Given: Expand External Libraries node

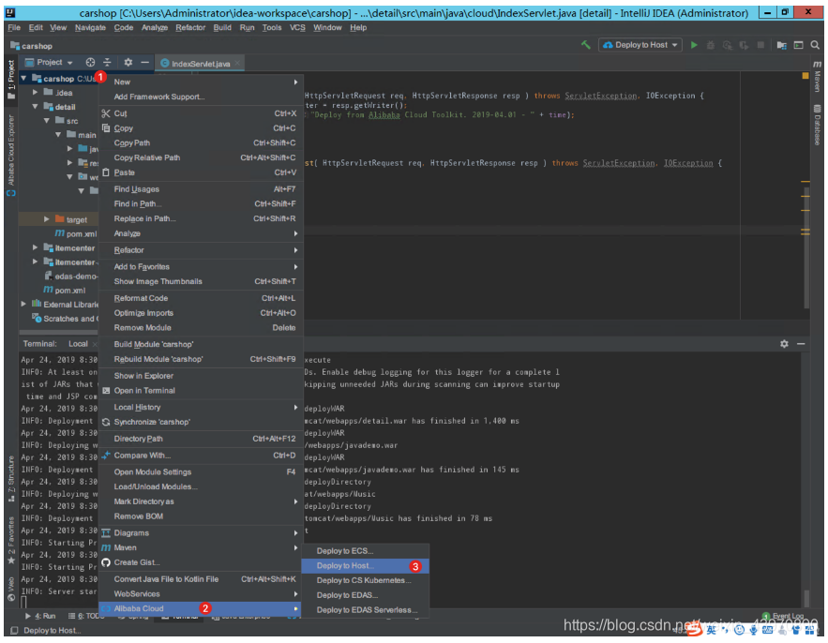Looking at the screenshot, I should 23,304.
